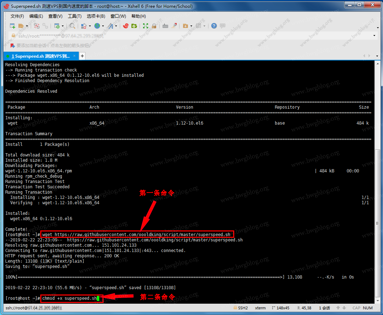Click the Reconnect chain icon
Viewport: 383px width, 315px height.
[45, 26]
